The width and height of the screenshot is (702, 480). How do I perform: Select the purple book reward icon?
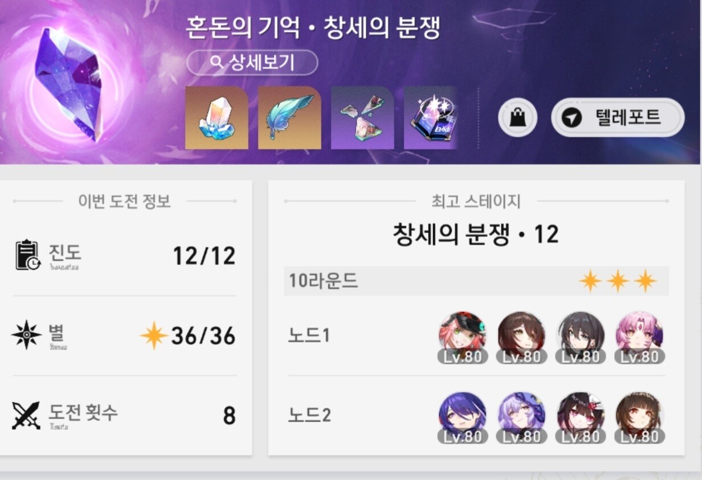click(431, 118)
